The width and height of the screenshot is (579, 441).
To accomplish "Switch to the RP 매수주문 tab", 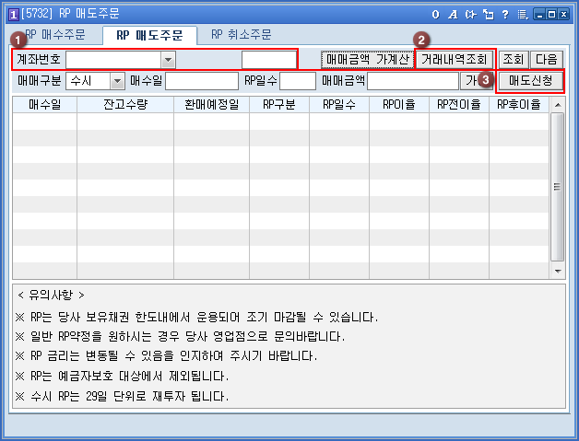I will tap(56, 35).
